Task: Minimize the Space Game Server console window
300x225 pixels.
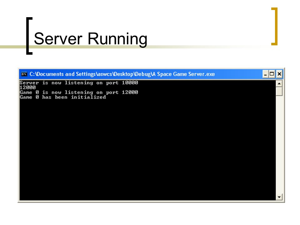Action: click(x=265, y=74)
